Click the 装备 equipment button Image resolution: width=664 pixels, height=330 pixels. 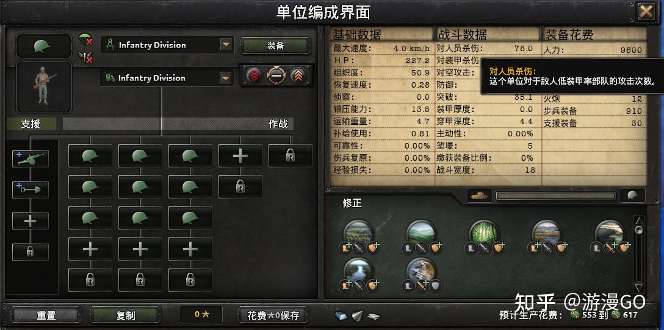(276, 46)
